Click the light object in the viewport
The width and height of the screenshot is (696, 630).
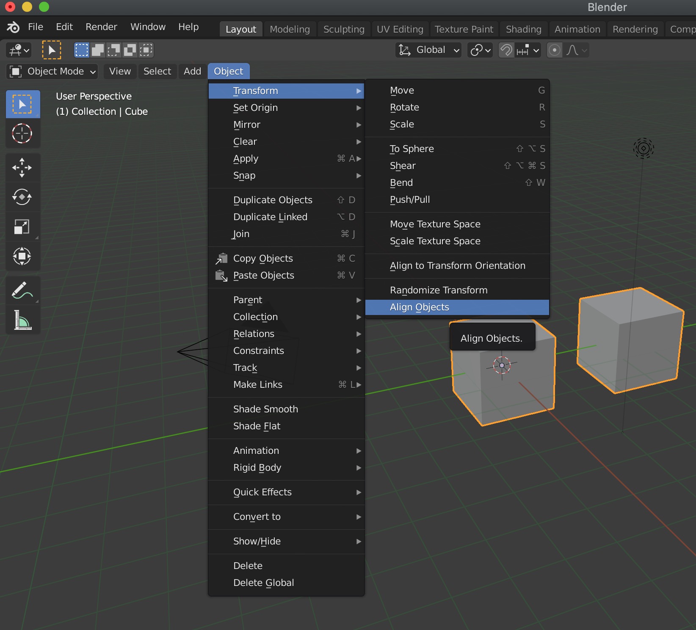click(644, 149)
